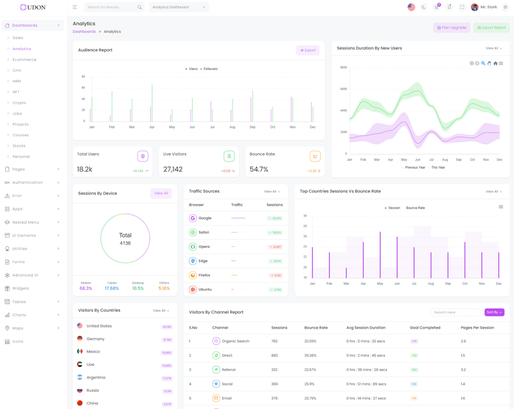The image size is (514, 409).
Task: Open the settings gear in the header
Action: click(x=506, y=7)
